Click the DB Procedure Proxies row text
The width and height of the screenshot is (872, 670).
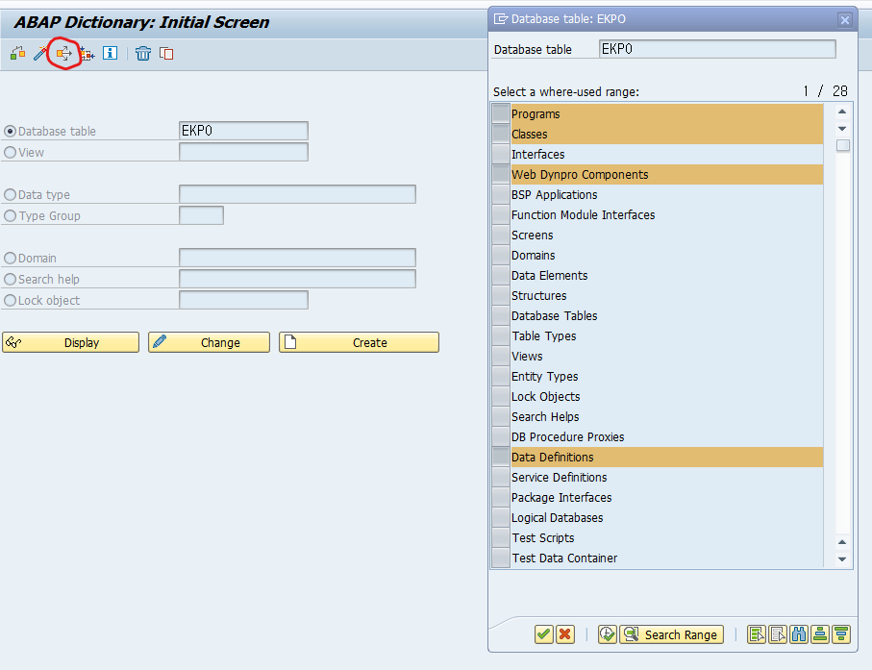pos(568,437)
